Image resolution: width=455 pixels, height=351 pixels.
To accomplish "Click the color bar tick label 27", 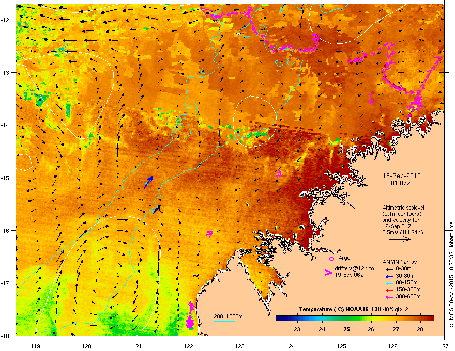I will (396, 329).
